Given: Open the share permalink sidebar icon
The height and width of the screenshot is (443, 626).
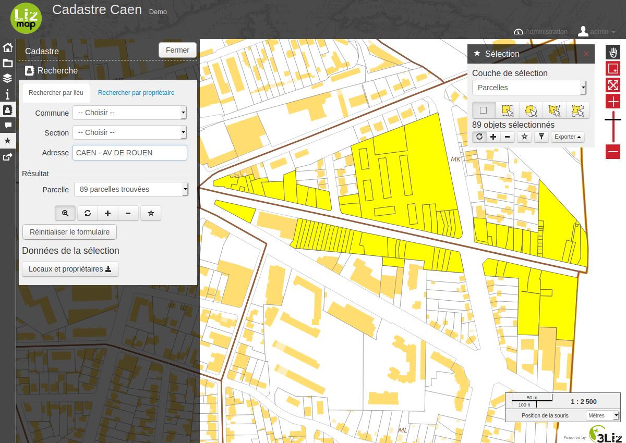Looking at the screenshot, I should (x=8, y=156).
